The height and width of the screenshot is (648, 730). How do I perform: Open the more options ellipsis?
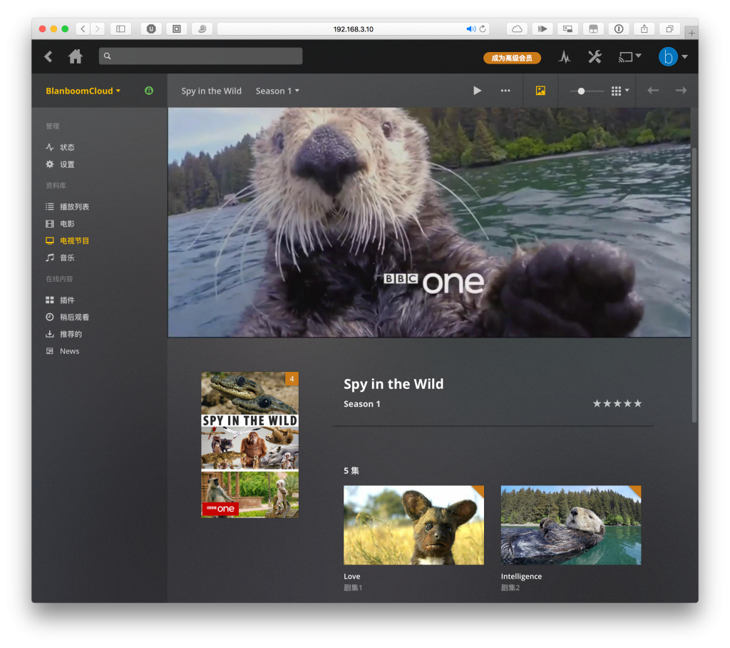[x=505, y=91]
